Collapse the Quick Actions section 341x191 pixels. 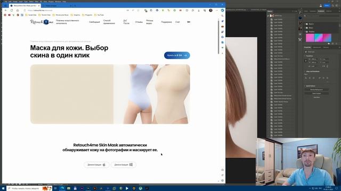[x=305, y=86]
